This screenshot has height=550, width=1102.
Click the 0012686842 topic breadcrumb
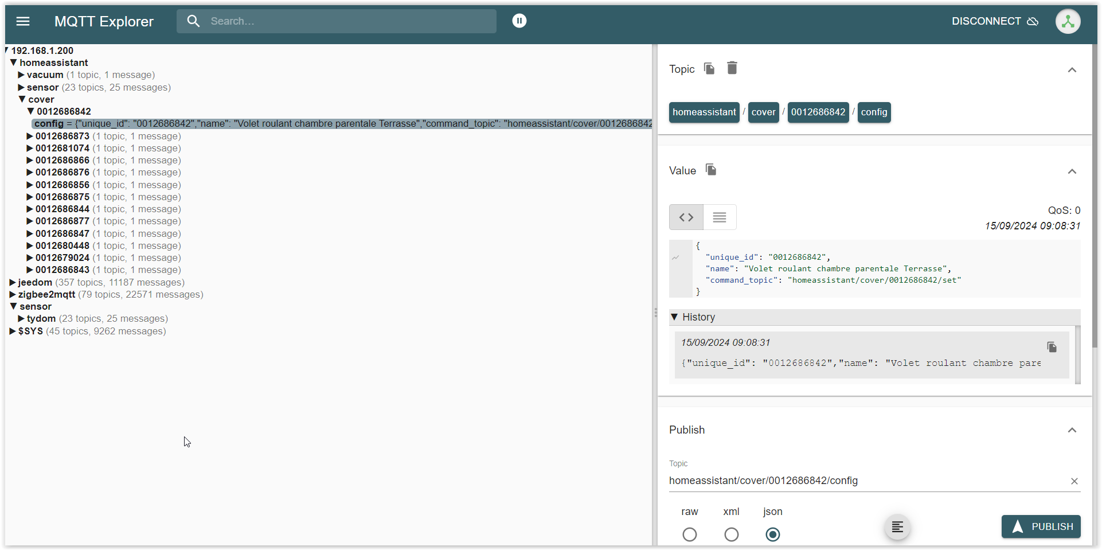(x=818, y=112)
